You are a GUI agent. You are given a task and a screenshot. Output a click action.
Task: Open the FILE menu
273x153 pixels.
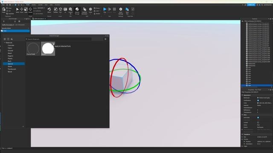click(x=3, y=5)
